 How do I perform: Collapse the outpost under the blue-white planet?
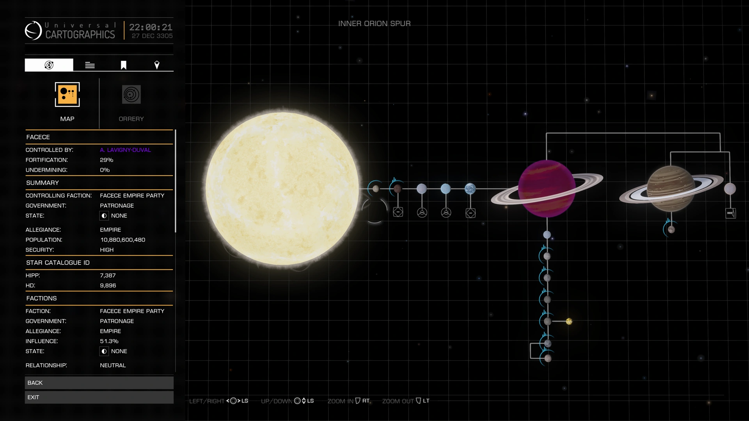tap(470, 213)
